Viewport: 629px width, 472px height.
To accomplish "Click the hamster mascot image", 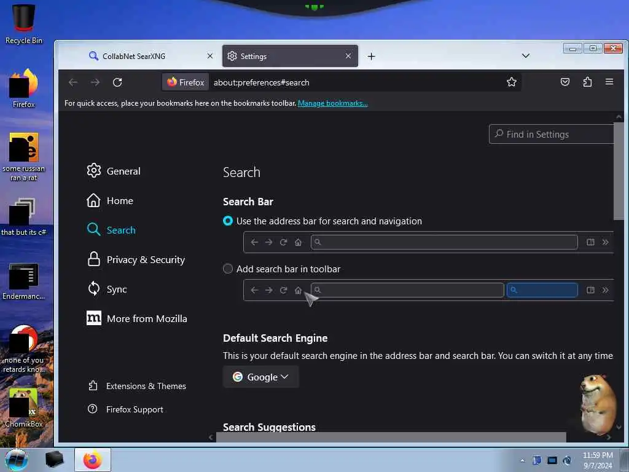I will (598, 404).
